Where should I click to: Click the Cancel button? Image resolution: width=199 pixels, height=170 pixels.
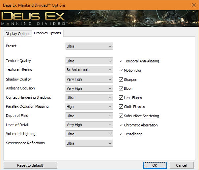pyautogui.click(x=182, y=165)
